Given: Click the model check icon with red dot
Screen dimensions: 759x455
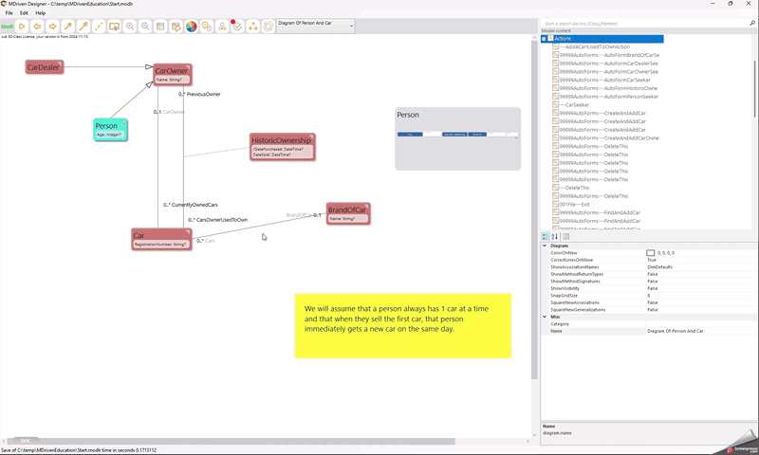Looking at the screenshot, I should coord(237,27).
